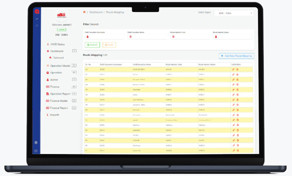
Task: Click the red logo icon at top-left
Action: pos(36,11)
